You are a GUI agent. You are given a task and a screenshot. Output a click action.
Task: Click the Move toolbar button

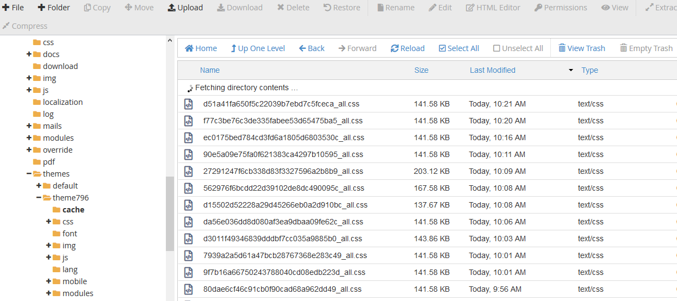(139, 8)
